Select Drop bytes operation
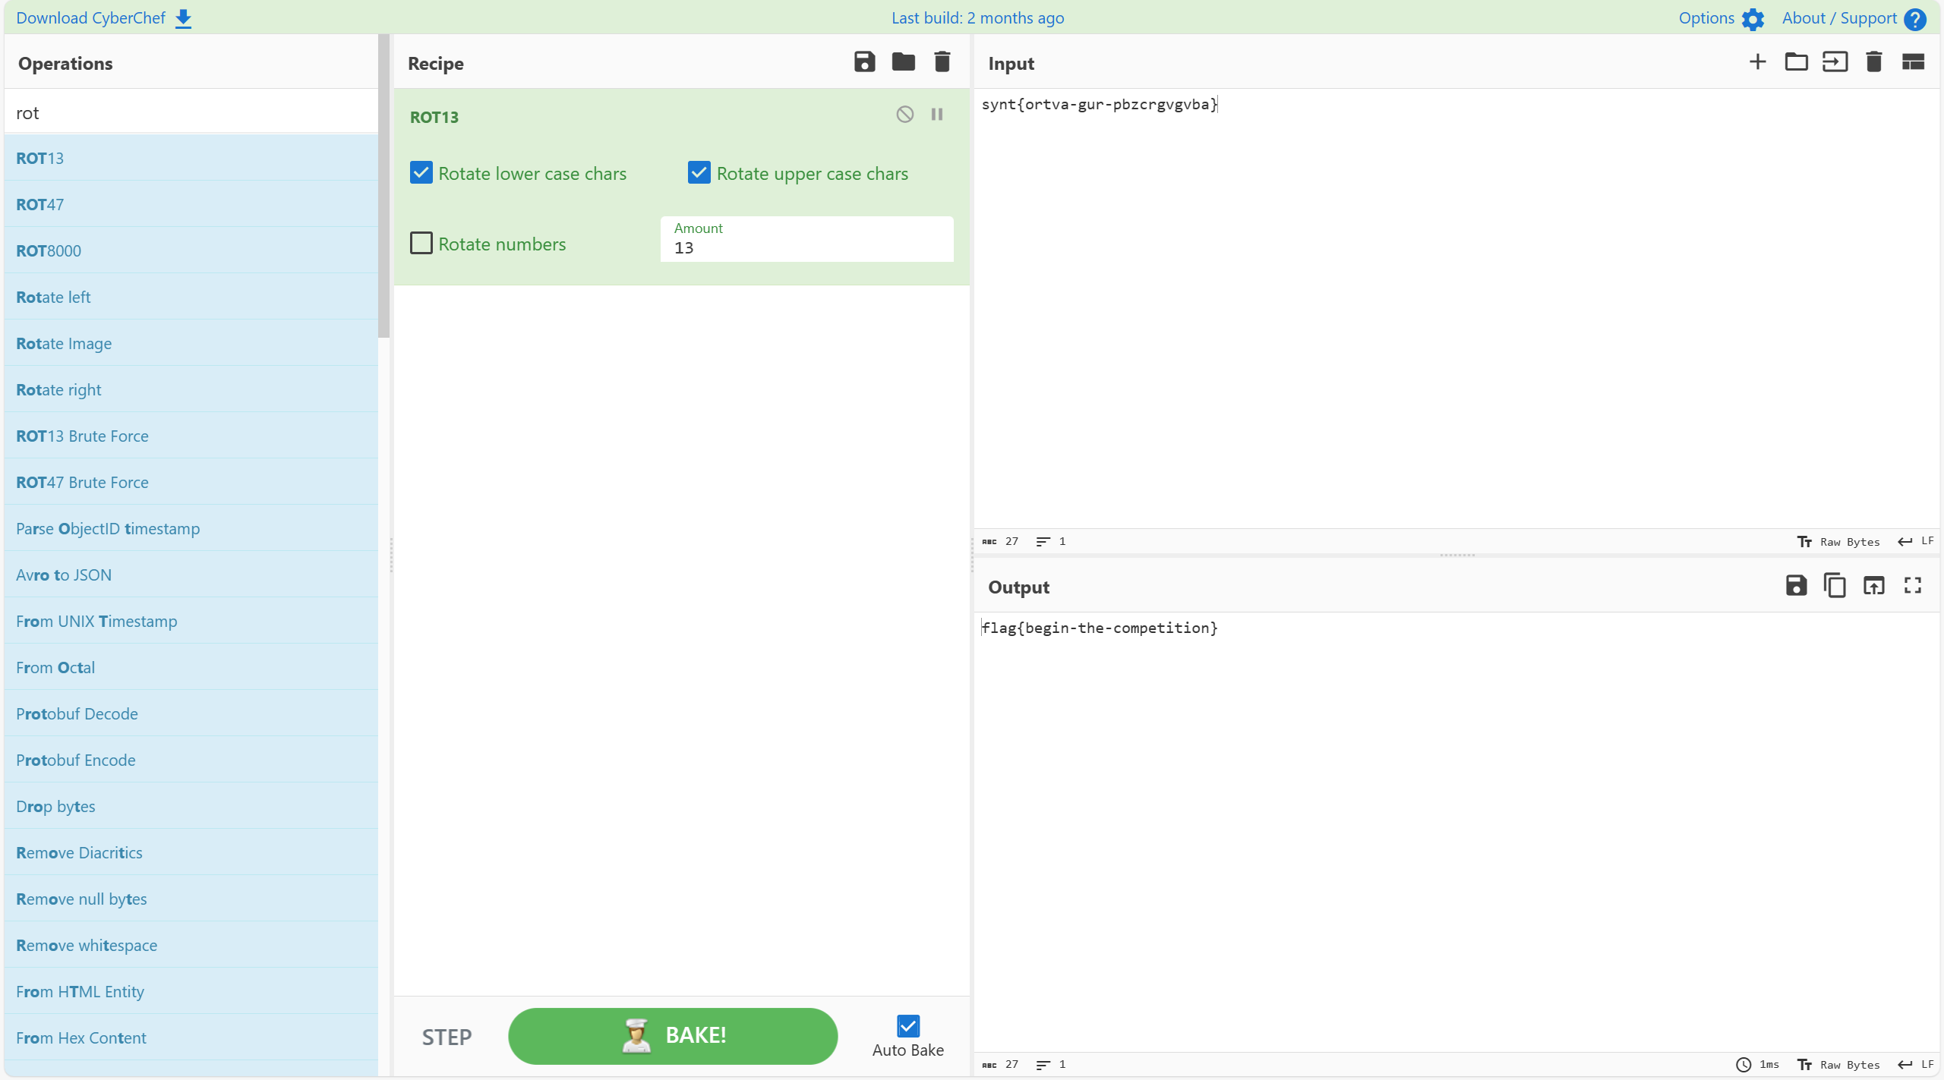This screenshot has height=1080, width=1944. click(x=191, y=807)
